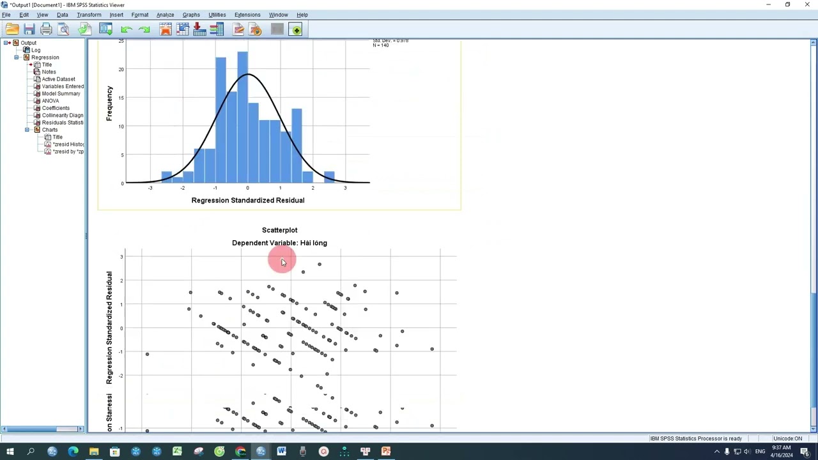The image size is (818, 460).
Task: Collapse the Regression outline node
Action: click(x=17, y=57)
